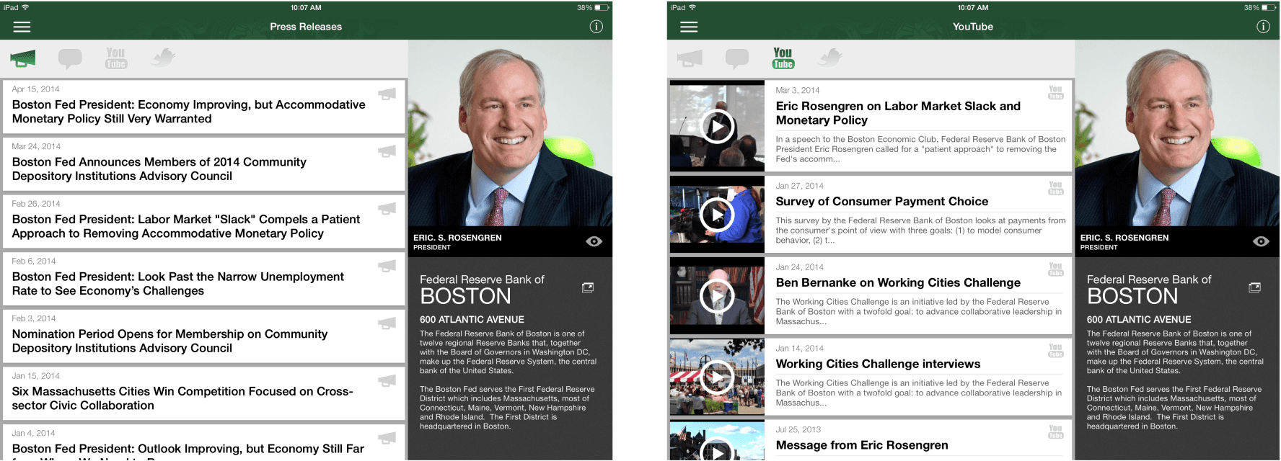Open Apr 15 Economy Improving press release
1281x461 pixels.
pyautogui.click(x=204, y=107)
